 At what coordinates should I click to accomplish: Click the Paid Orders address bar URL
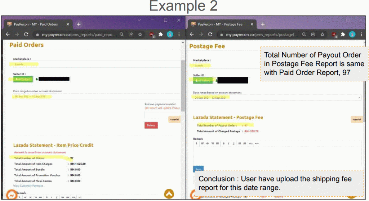[x=79, y=35]
